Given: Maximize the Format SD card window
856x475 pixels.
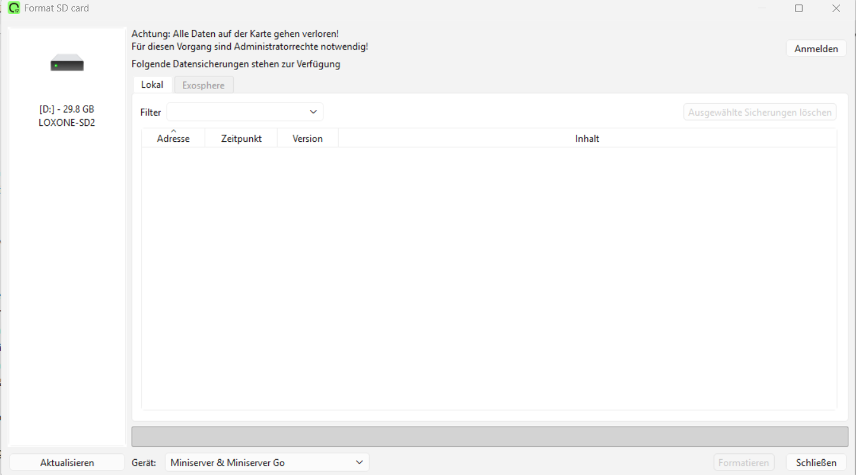Looking at the screenshot, I should [799, 8].
